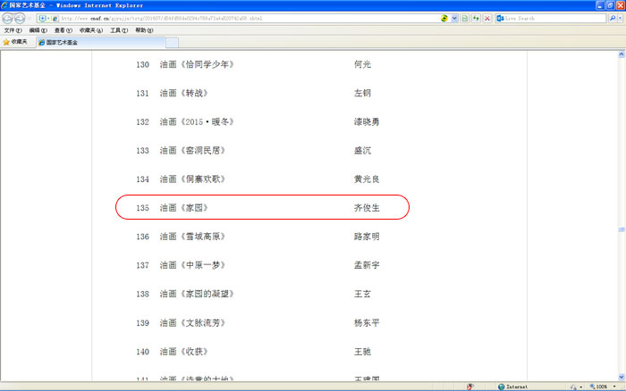Screen dimensions: 626x391
Task: Click the Stop loading X icon
Action: [x=487, y=18]
